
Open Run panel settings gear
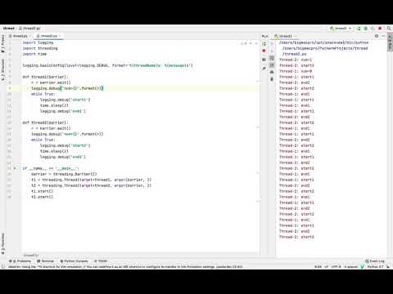tap(377, 36)
